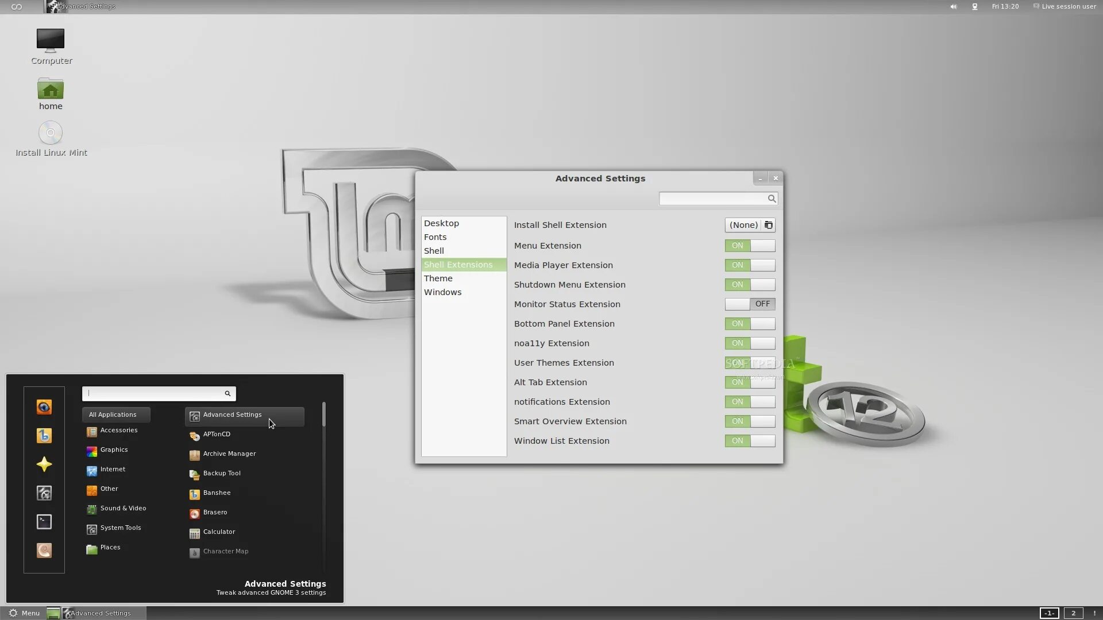Switch to the Theme section in sidebar
Image resolution: width=1103 pixels, height=620 pixels.
[x=438, y=278]
